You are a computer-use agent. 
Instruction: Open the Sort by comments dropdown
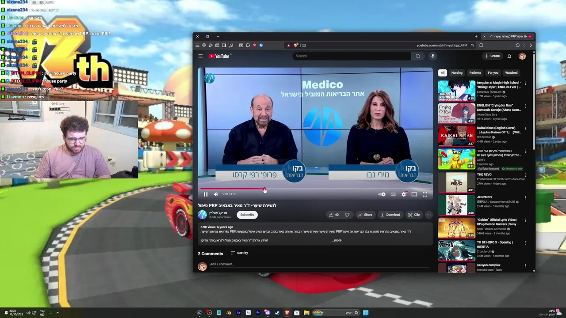point(239,253)
